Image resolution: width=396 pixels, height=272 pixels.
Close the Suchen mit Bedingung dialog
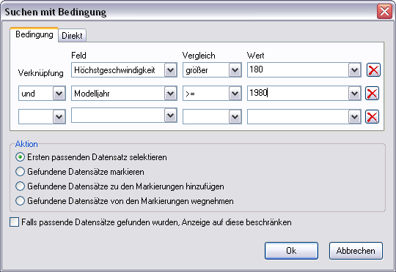pyautogui.click(x=384, y=12)
